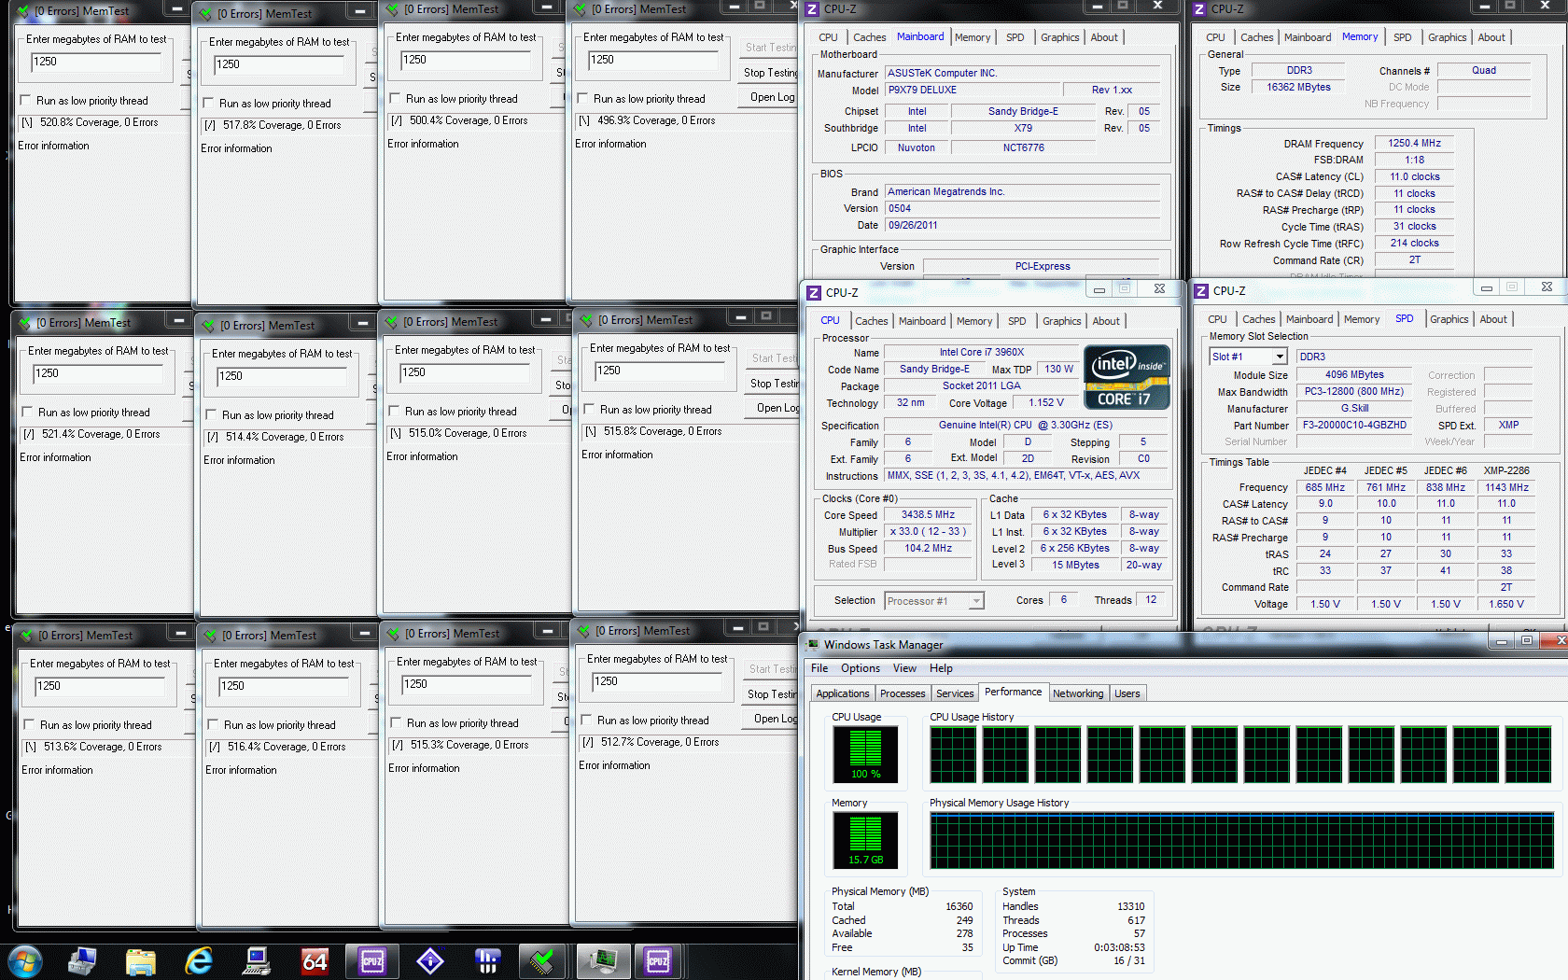Open the Options menu in Task Manager
This screenshot has width=1568, height=980.
(861, 668)
